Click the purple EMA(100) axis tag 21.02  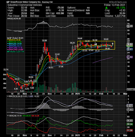click(x=130, y=57)
